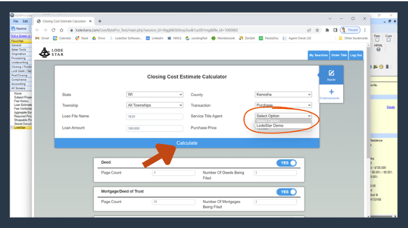This screenshot has width=408, height=228.
Task: Open a new browser tab
Action: coord(100,21)
